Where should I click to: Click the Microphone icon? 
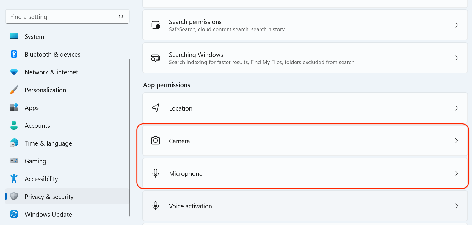coord(156,173)
